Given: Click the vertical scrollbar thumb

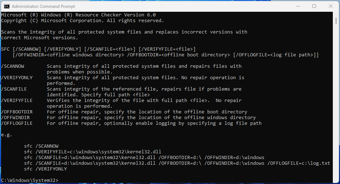Looking at the screenshot, I should pos(336,21).
